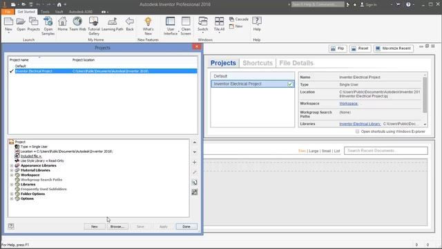Click the Open folder icon
This screenshot has height=249, width=442.
(21, 21)
